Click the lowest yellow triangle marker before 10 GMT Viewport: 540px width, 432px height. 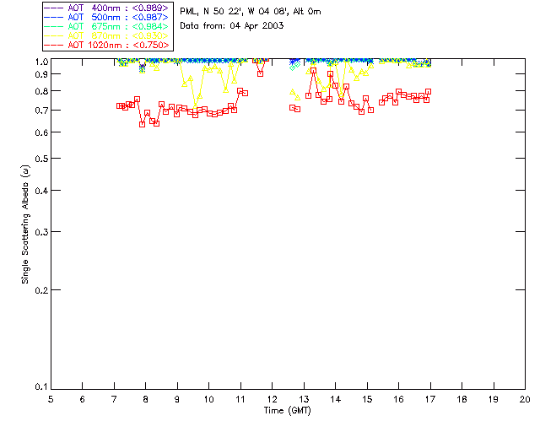(195, 106)
